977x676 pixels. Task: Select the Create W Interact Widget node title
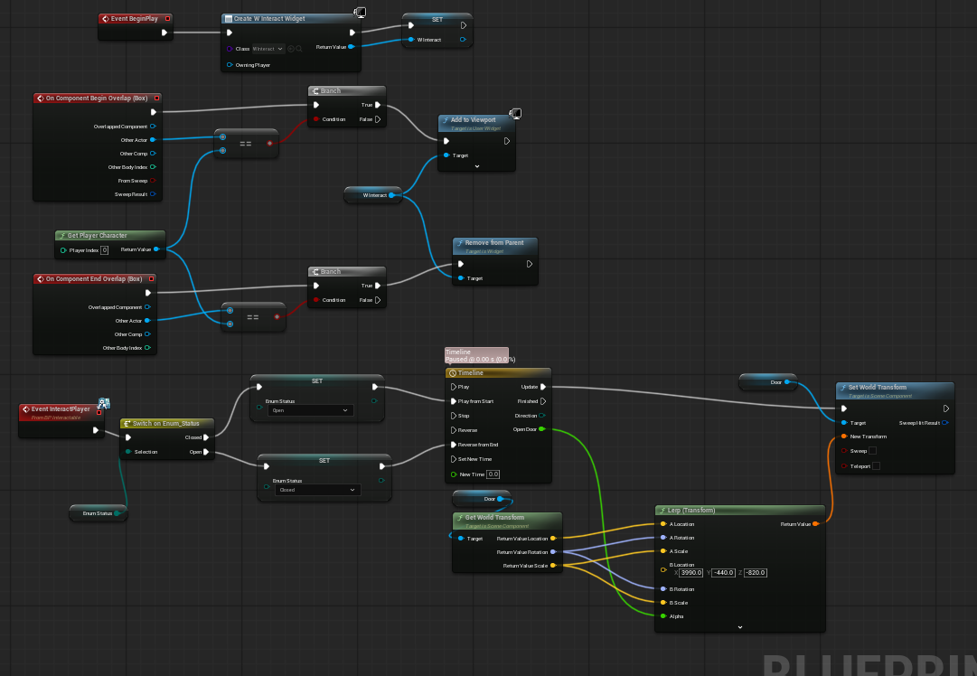point(269,19)
